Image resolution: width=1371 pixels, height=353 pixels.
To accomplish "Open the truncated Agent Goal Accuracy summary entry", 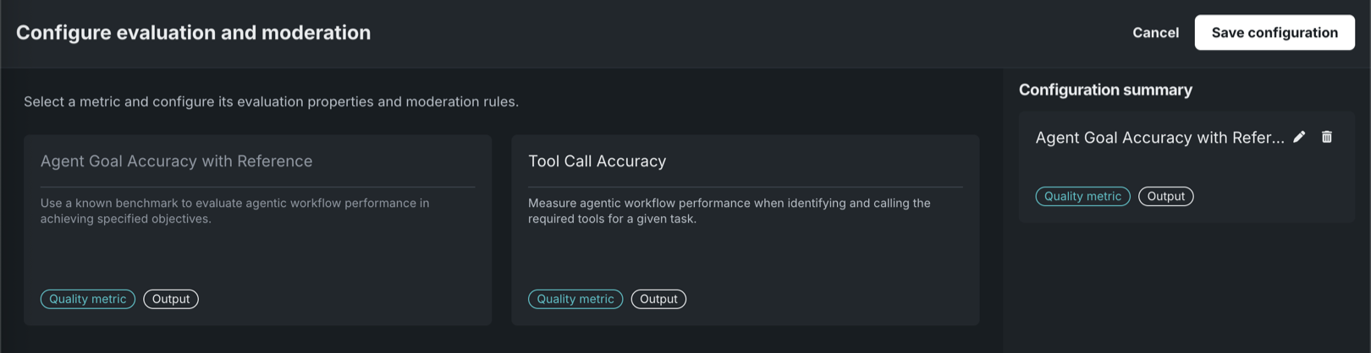I will coord(1159,138).
